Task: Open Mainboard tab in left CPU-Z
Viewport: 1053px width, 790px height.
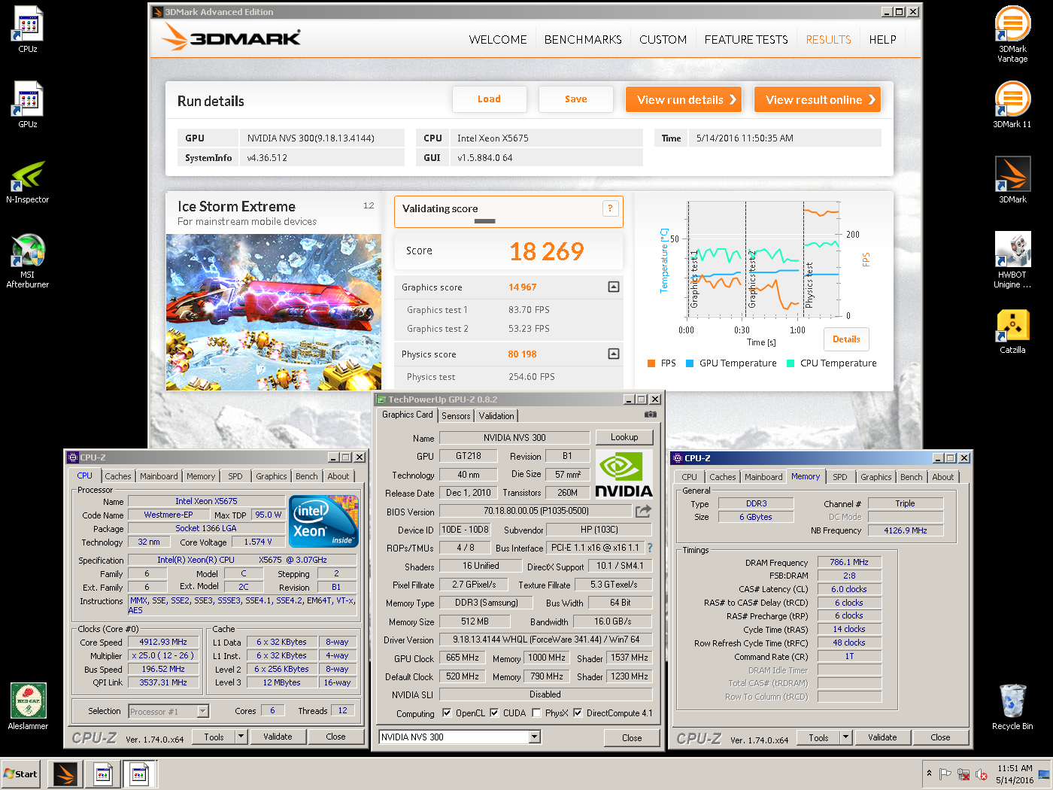Action: [x=159, y=476]
